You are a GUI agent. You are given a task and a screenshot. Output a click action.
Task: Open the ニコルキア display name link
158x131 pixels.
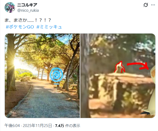27,5
